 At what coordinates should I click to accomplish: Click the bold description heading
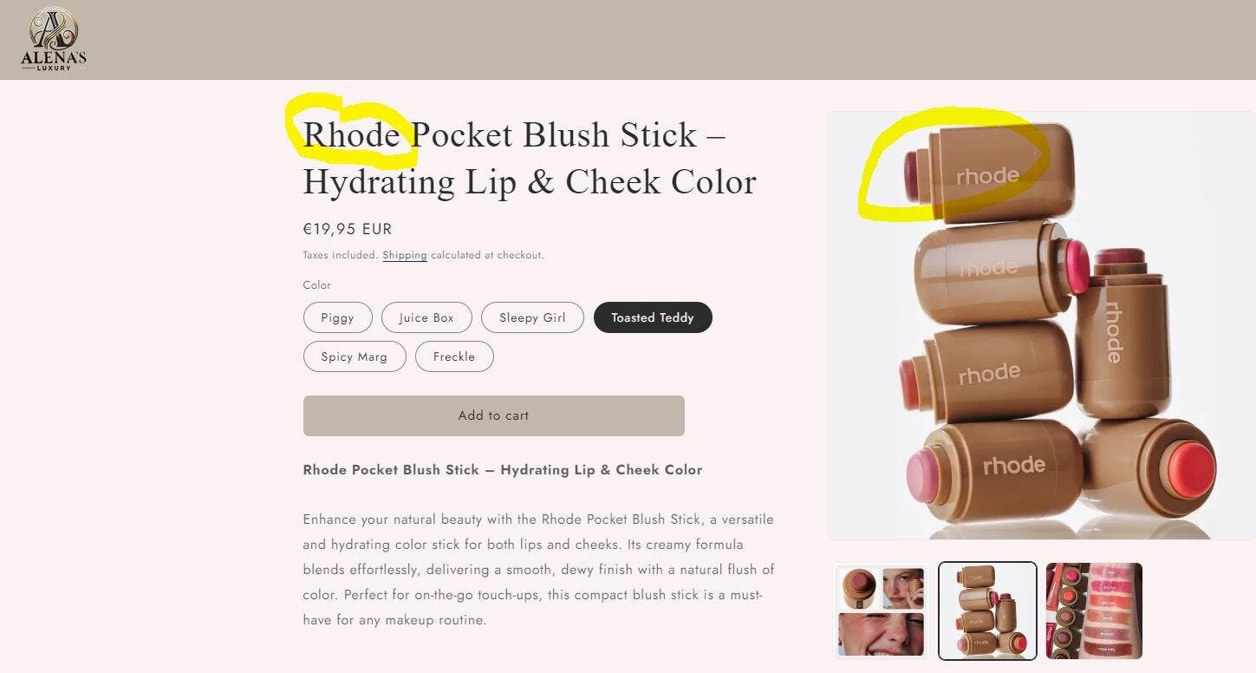(x=503, y=470)
